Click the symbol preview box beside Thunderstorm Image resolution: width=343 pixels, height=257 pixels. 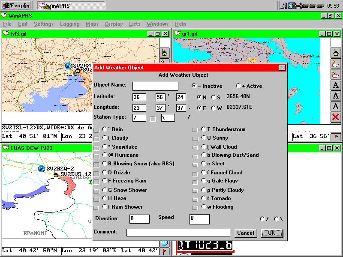pyautogui.click(x=195, y=130)
